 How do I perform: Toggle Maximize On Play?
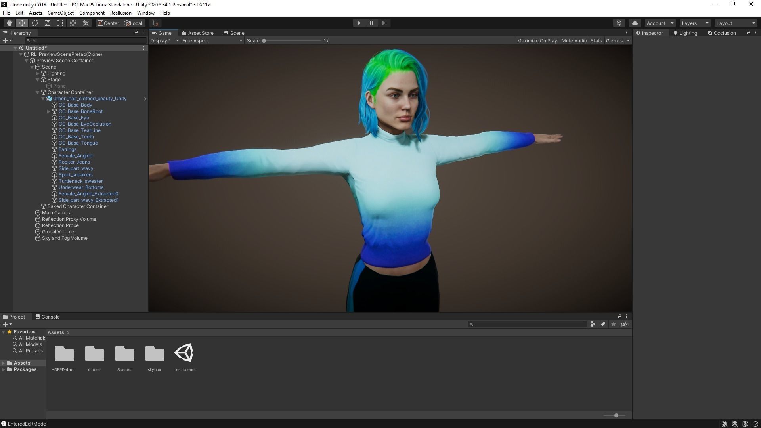(x=537, y=41)
